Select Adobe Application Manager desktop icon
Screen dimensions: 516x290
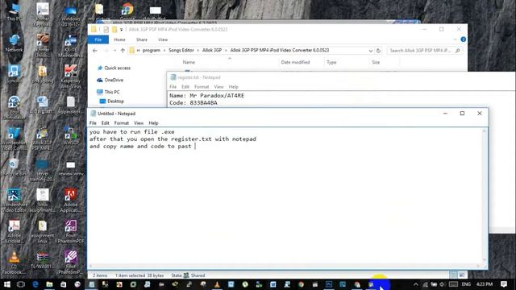click(x=70, y=200)
